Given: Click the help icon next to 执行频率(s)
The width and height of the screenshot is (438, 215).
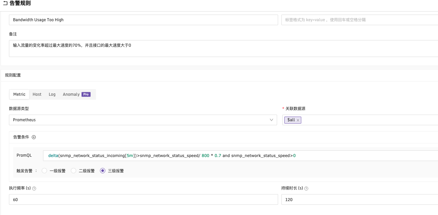Looking at the screenshot, I should point(34,188).
